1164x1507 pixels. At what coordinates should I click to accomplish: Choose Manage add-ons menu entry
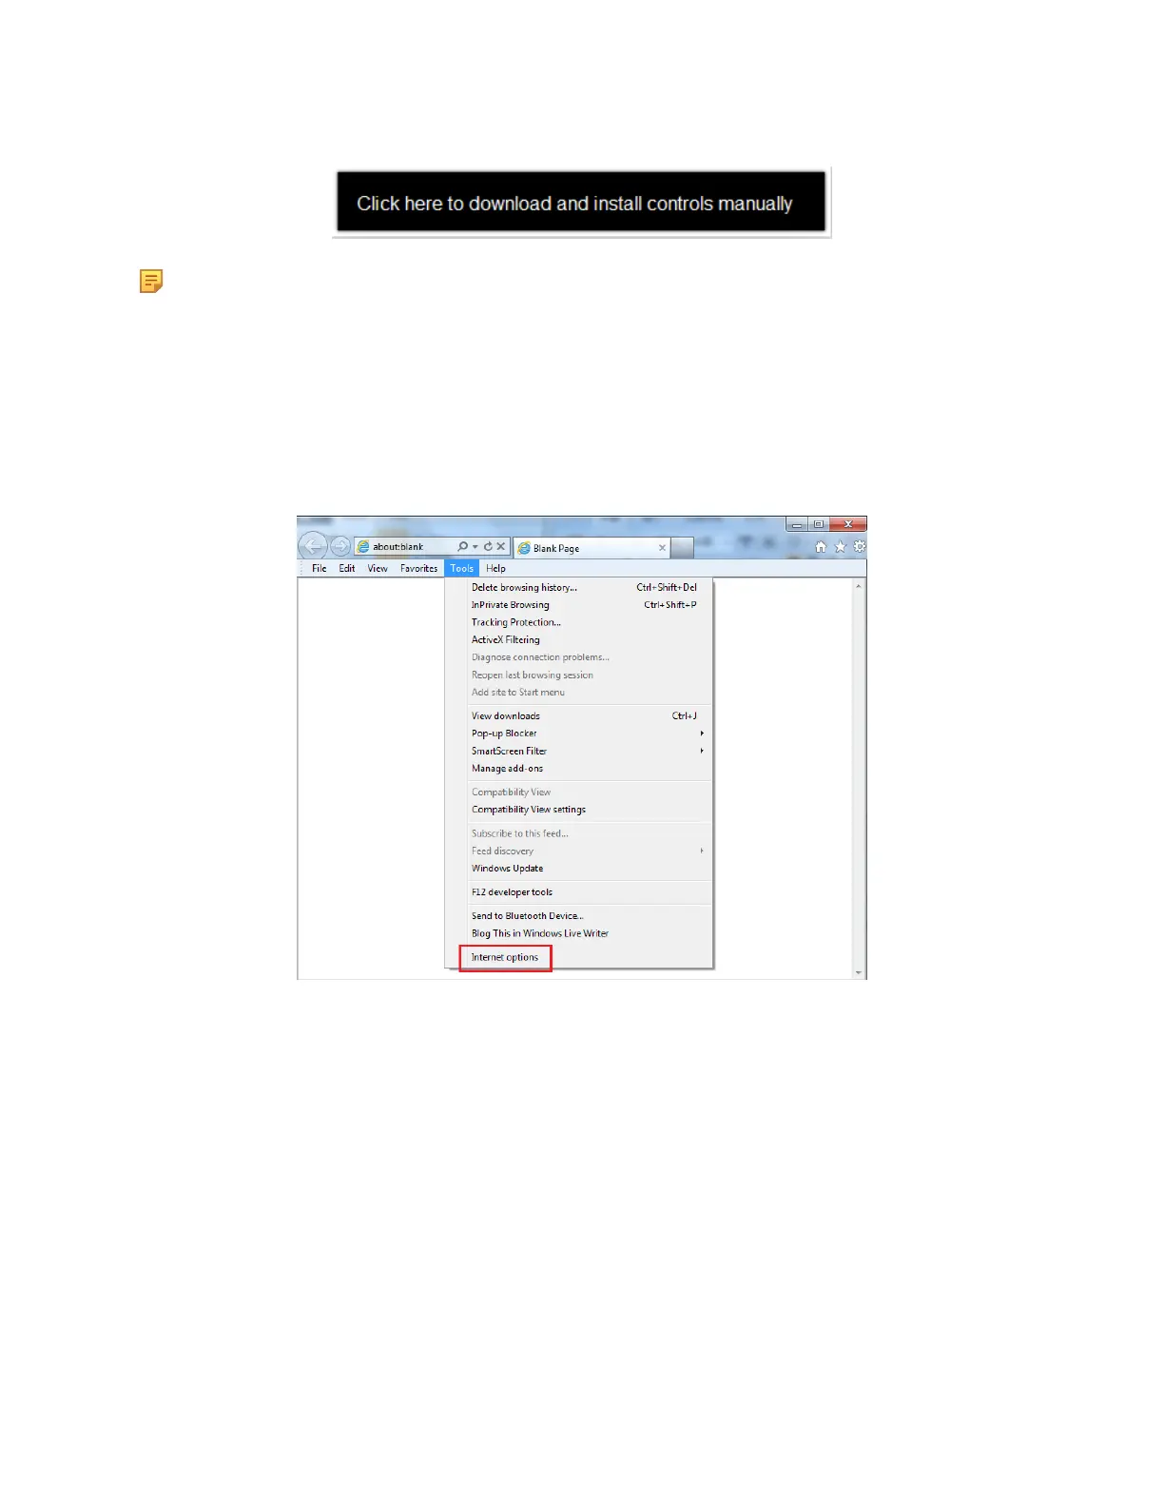(x=507, y=769)
